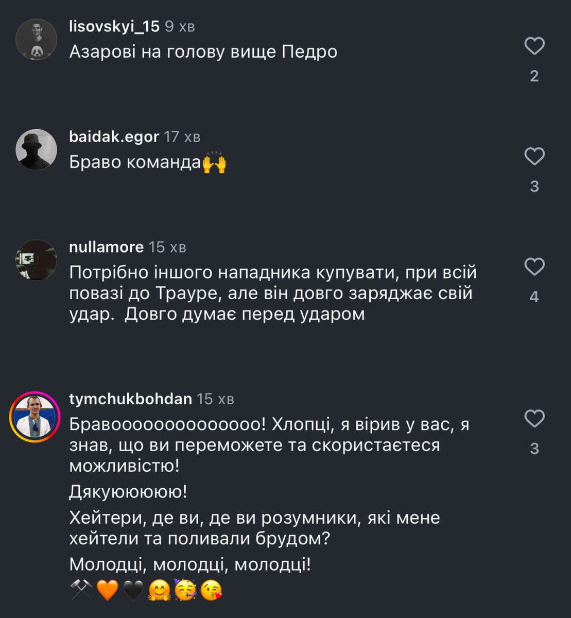
Task: Open baidak.egor's avatar
Action: tap(36, 149)
